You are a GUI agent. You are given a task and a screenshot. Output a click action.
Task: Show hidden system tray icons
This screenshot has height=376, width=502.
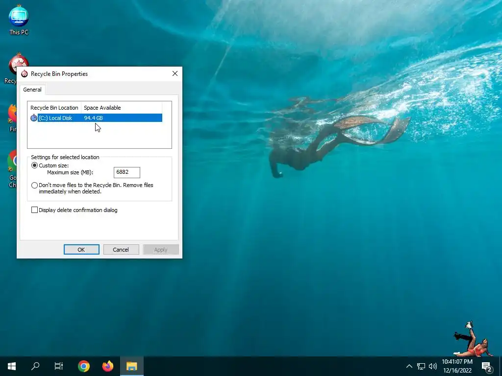[x=409, y=366]
